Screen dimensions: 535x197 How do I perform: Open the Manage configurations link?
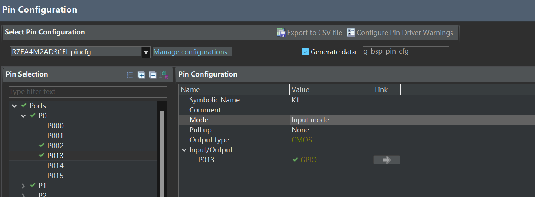point(192,52)
